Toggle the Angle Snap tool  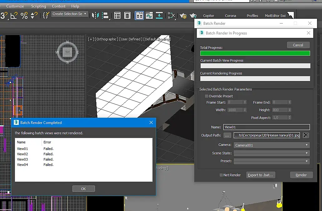(x=14, y=15)
